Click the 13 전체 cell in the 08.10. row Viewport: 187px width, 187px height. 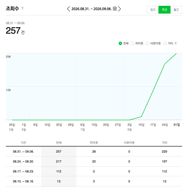click(59, 181)
